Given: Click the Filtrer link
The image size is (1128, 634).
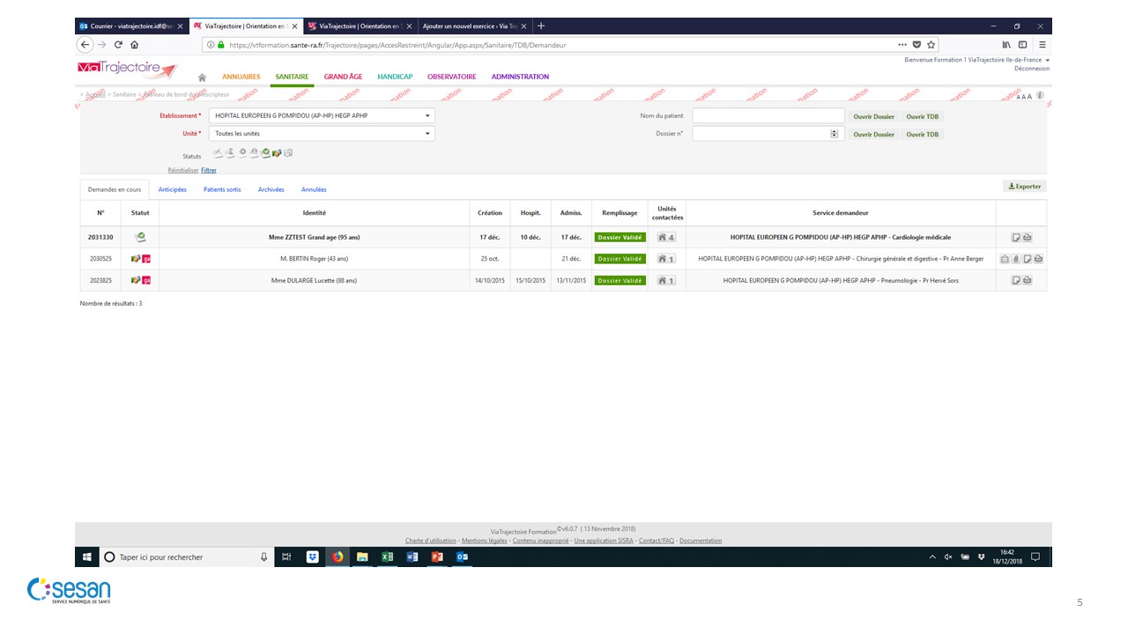Looking at the screenshot, I should pos(209,170).
